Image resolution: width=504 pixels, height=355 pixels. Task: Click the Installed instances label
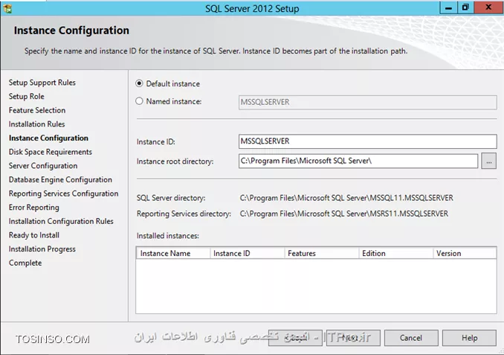pos(168,236)
